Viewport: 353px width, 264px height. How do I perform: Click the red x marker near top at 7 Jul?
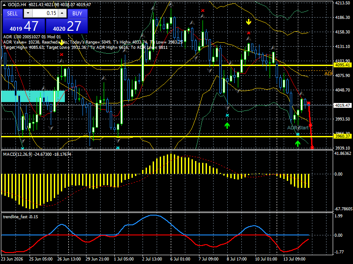click(203, 11)
